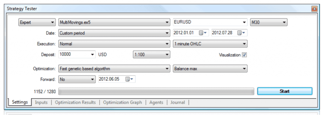The image size is (322, 115).
Task: Open the Balance max criterion dropdown
Action: [x=210, y=69]
